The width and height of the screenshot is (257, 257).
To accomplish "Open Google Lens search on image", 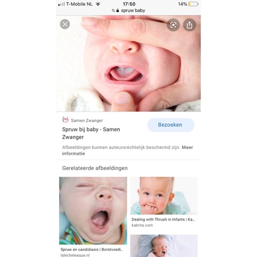I will (x=173, y=25).
